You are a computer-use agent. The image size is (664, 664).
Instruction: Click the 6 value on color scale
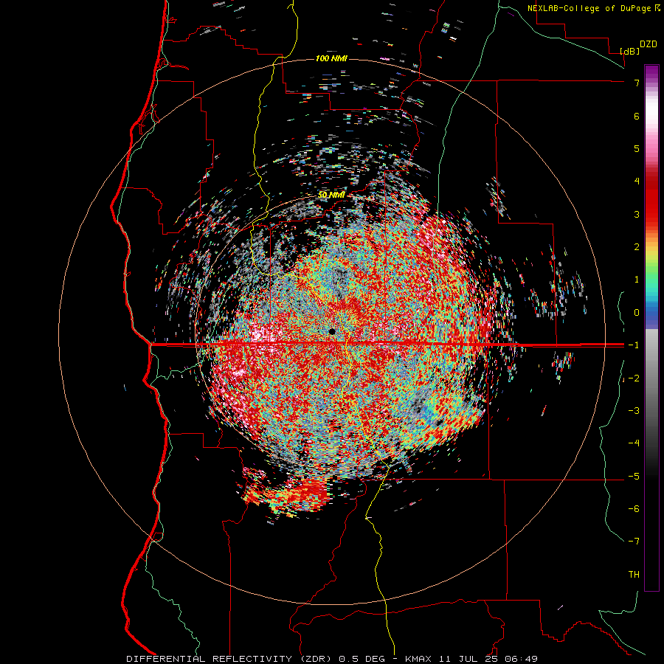637,116
